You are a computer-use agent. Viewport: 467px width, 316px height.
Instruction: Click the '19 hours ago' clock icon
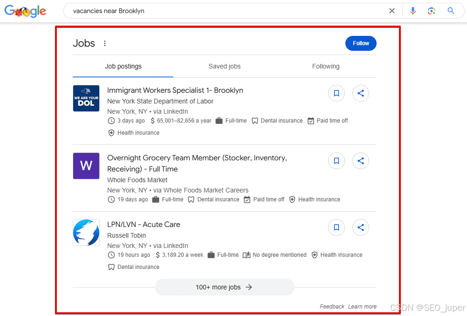[111, 255]
